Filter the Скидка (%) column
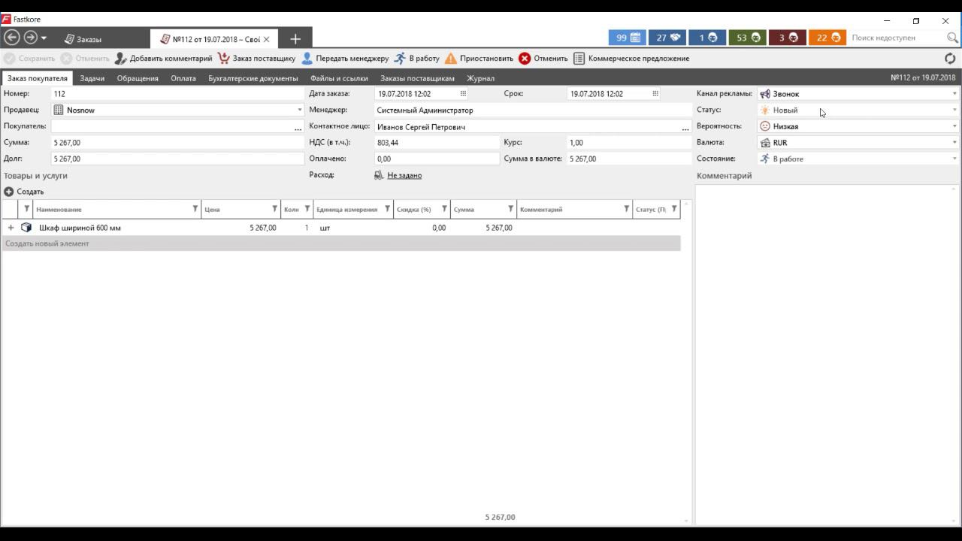This screenshot has height=541, width=962. (445, 209)
